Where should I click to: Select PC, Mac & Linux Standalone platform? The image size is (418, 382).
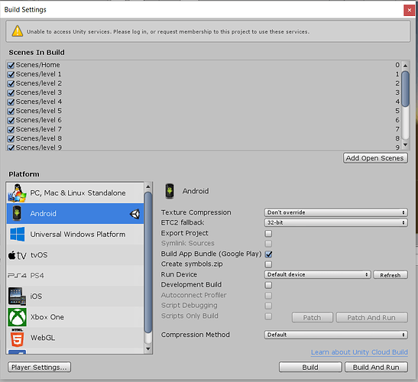[75, 193]
